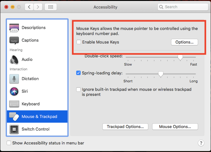The height and width of the screenshot is (152, 211).
Task: Go back with the left arrow
Action: [x=29, y=7]
